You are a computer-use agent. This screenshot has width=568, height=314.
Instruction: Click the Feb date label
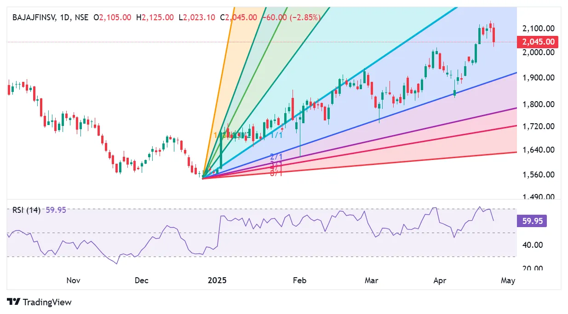click(x=300, y=280)
